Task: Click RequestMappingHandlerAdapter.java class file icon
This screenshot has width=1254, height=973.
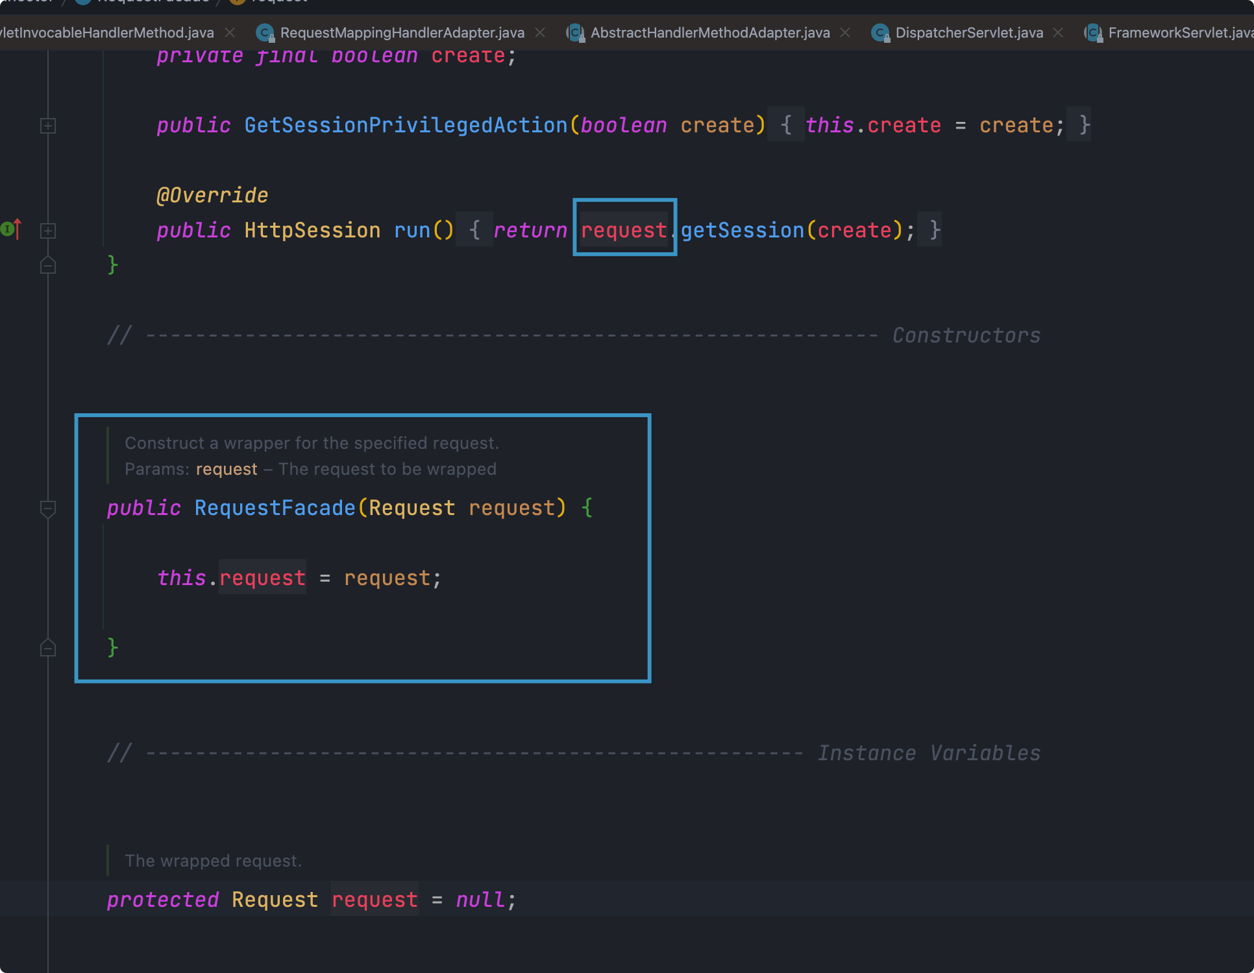Action: (265, 32)
